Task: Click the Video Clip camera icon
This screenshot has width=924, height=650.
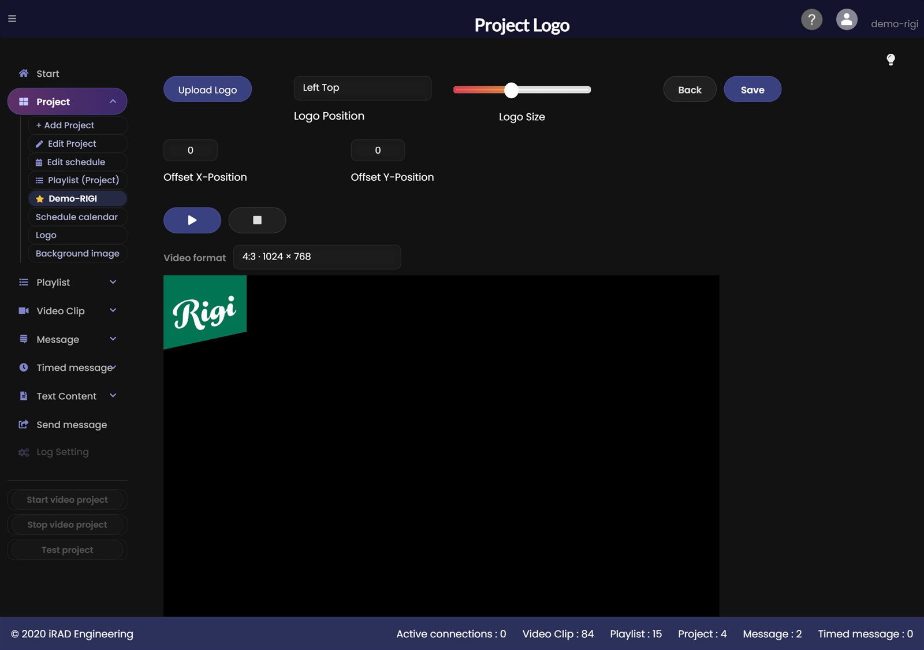Action: pyautogui.click(x=24, y=311)
